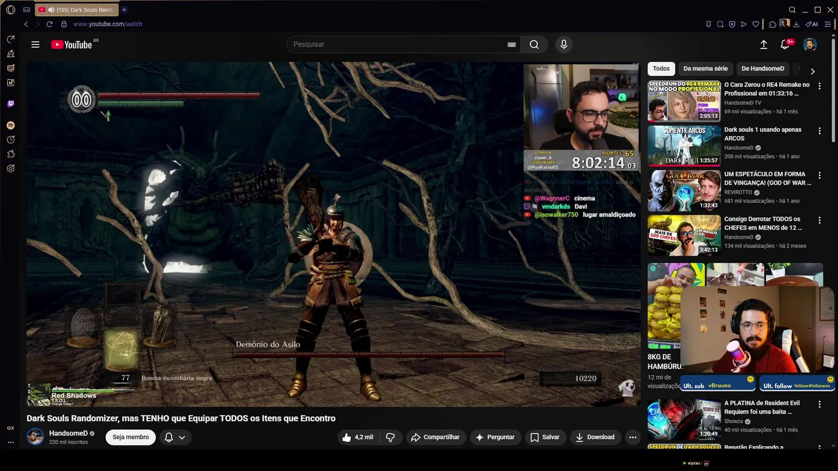Open History clock icon in sidebar
Viewport: 838px width, 471px height.
tap(10, 139)
